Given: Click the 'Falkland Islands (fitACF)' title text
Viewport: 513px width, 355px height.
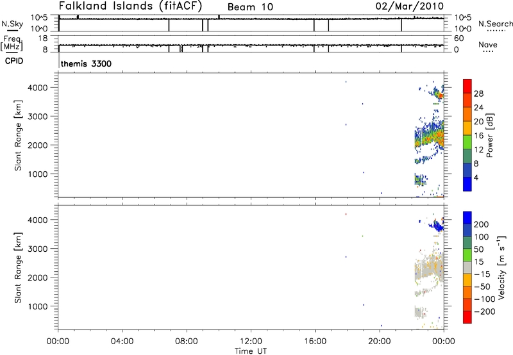Looking at the screenshot, I should (130, 6).
